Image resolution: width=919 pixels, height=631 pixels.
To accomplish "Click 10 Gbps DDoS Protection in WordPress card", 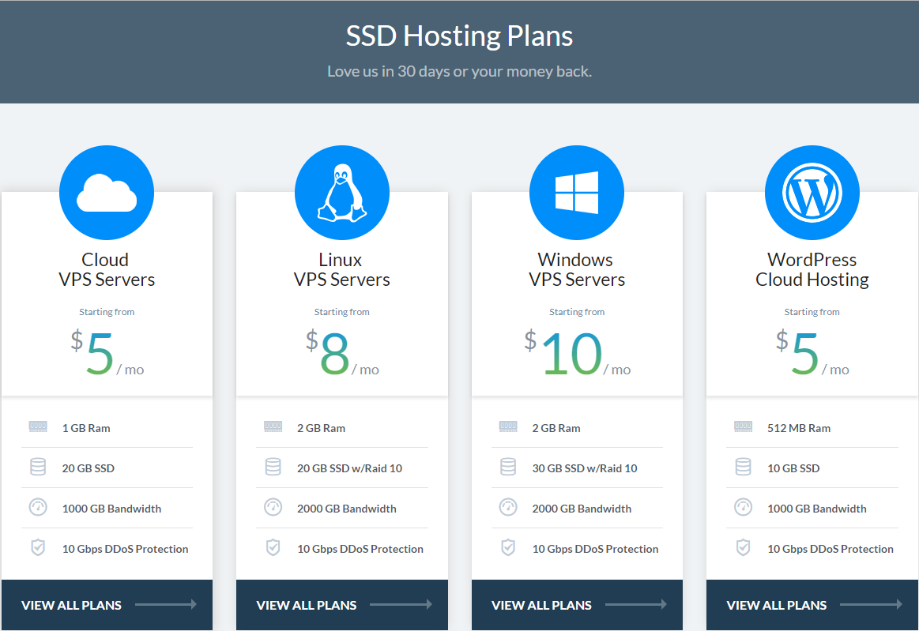I will pyautogui.click(x=830, y=549).
